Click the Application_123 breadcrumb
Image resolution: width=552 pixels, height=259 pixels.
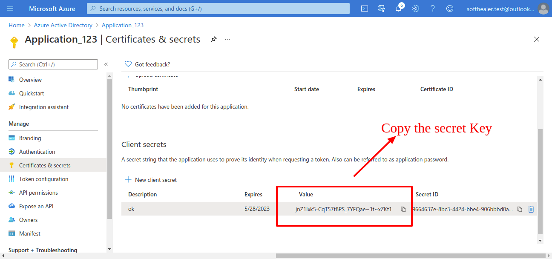tap(123, 25)
